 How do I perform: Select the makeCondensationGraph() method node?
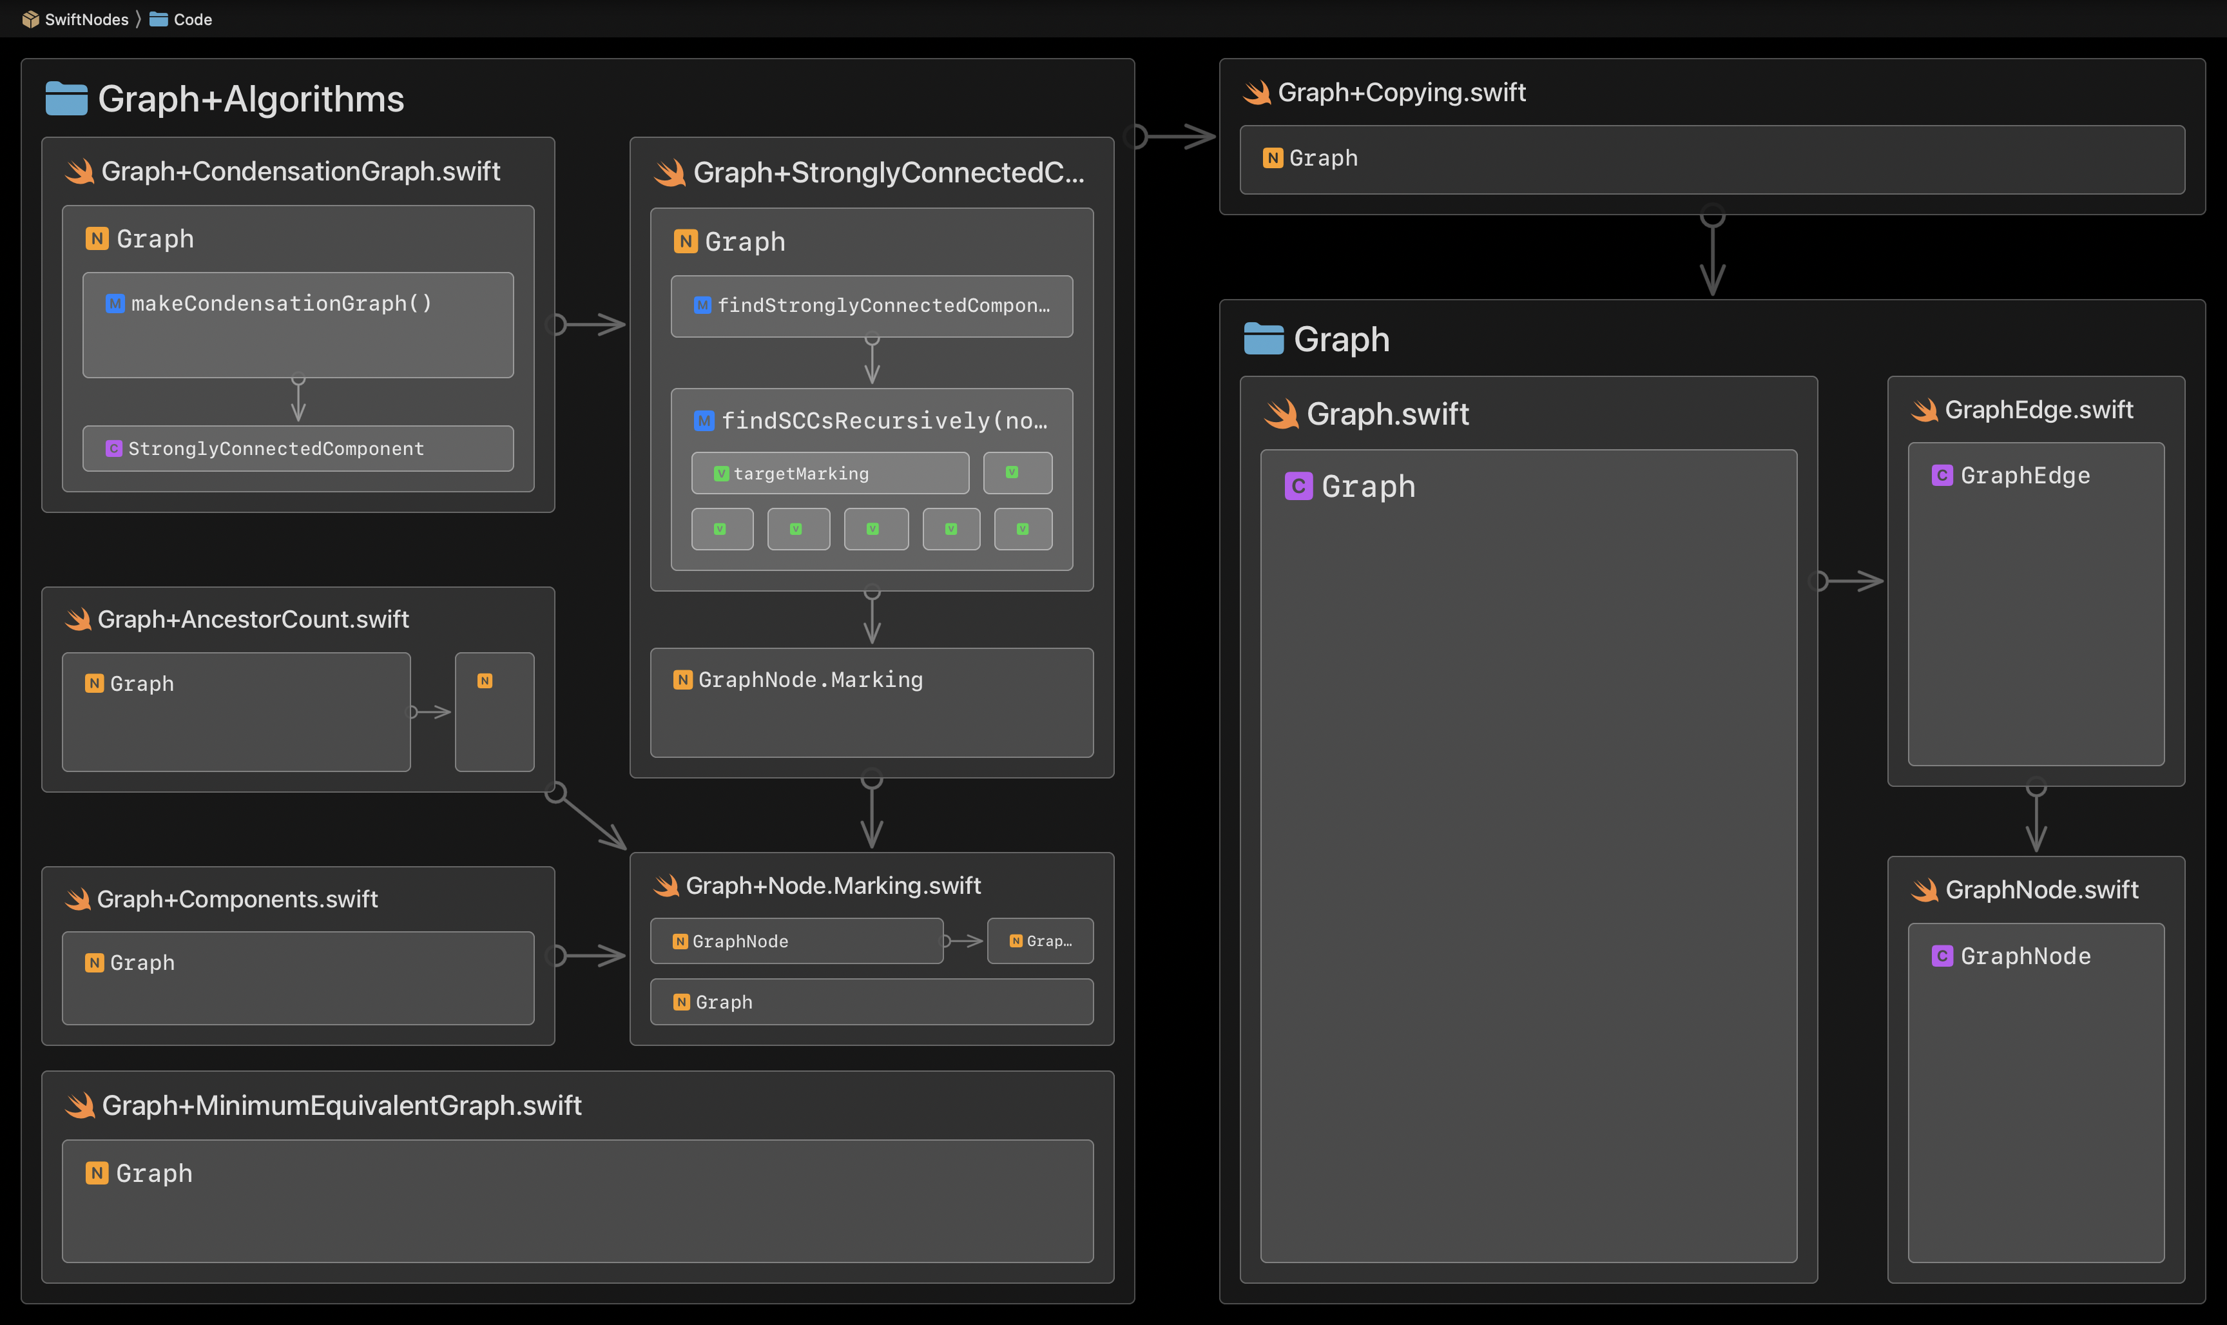pyautogui.click(x=281, y=304)
